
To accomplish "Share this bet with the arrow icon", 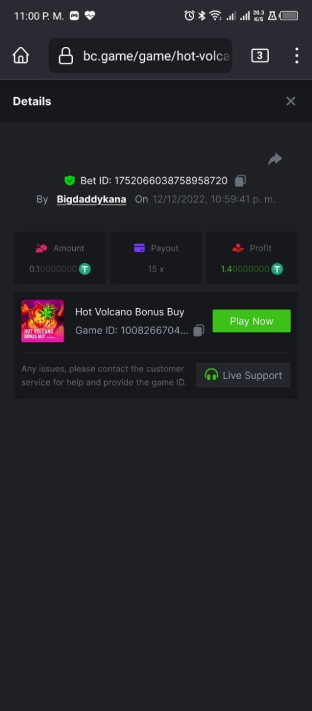I will 275,159.
